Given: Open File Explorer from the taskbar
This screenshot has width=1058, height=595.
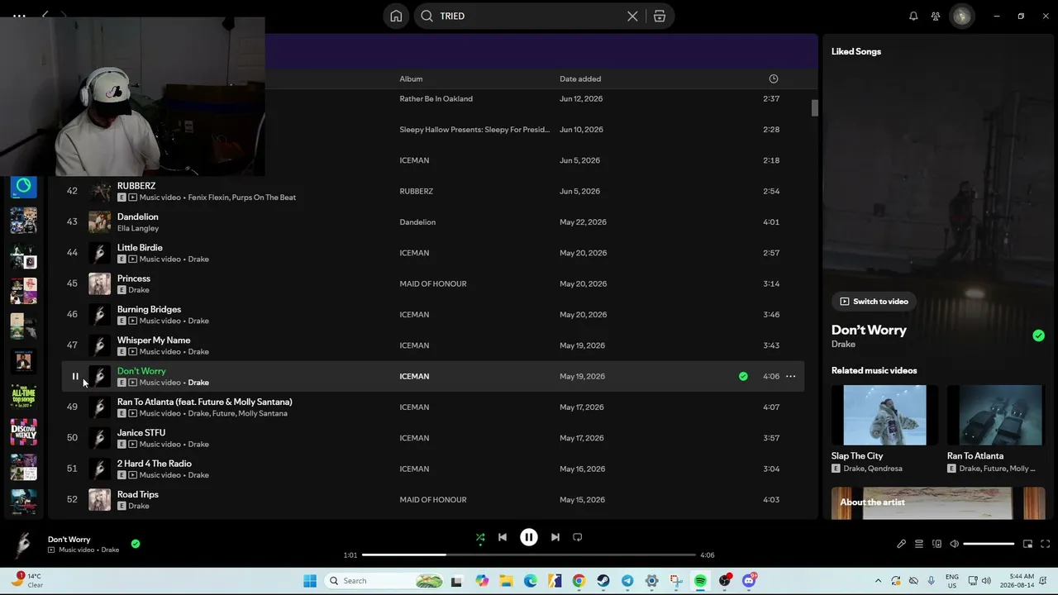Looking at the screenshot, I should (506, 581).
